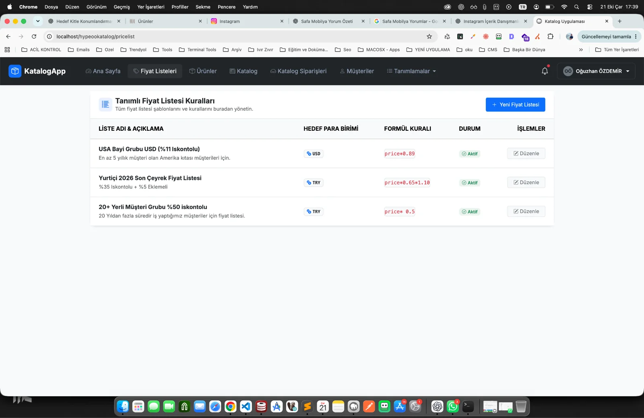Open the Ürünler navigation item
The image size is (644, 418).
203,71
